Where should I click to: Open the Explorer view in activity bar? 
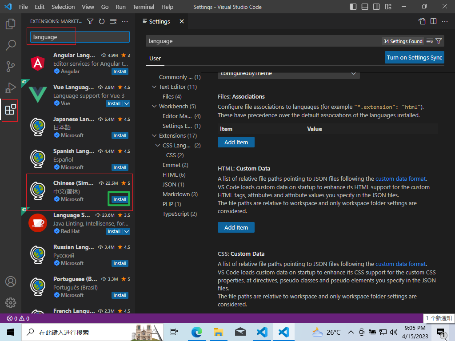pos(11,24)
